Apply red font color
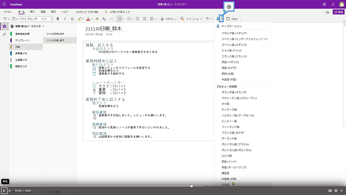 pos(88,19)
